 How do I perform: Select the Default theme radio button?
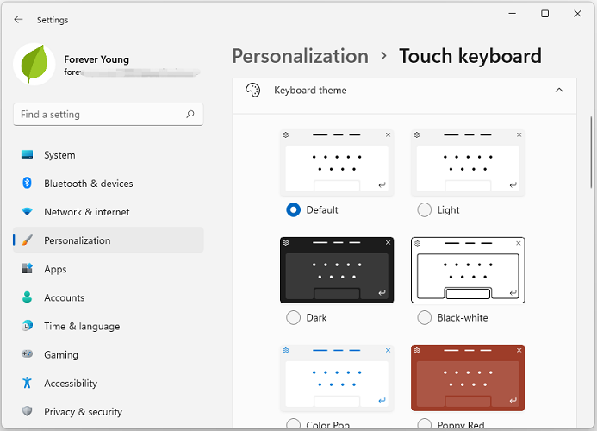293,210
